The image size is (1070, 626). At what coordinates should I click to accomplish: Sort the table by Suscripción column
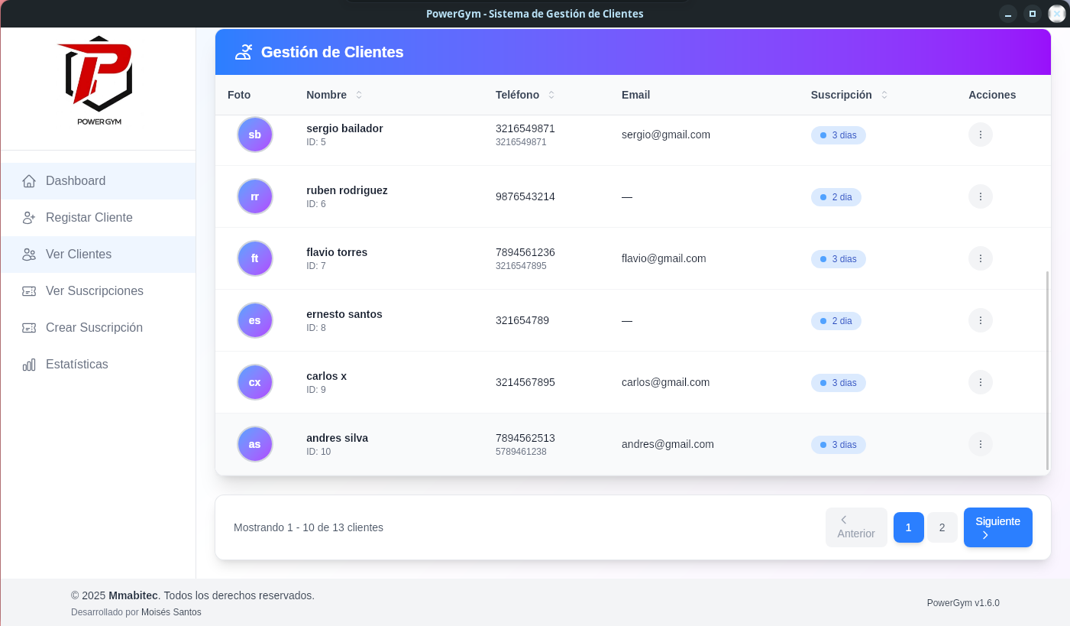pyautogui.click(x=884, y=95)
